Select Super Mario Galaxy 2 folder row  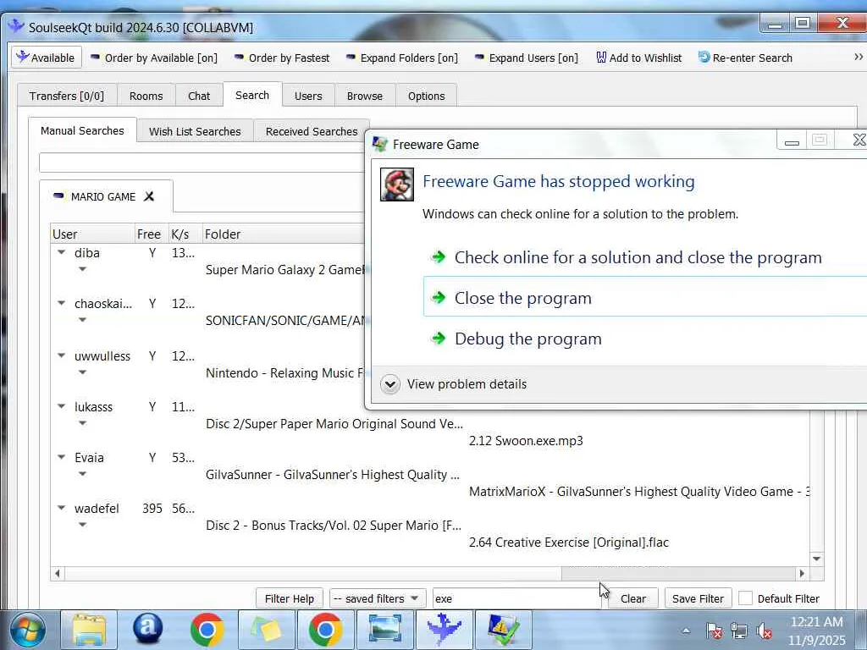pos(284,270)
